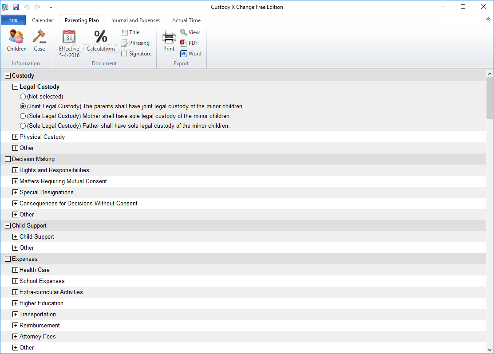Open the quick access toolbar dropdown
Viewport: 494px width, 354px height.
tap(51, 7)
